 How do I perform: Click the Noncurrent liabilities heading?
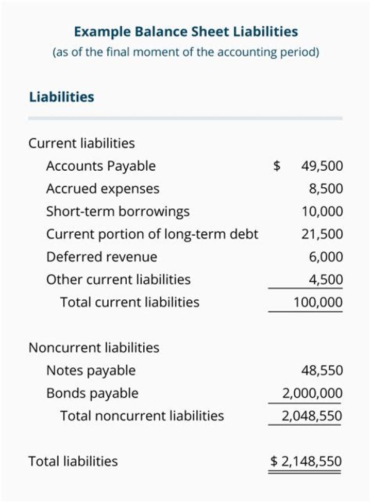coord(94,348)
